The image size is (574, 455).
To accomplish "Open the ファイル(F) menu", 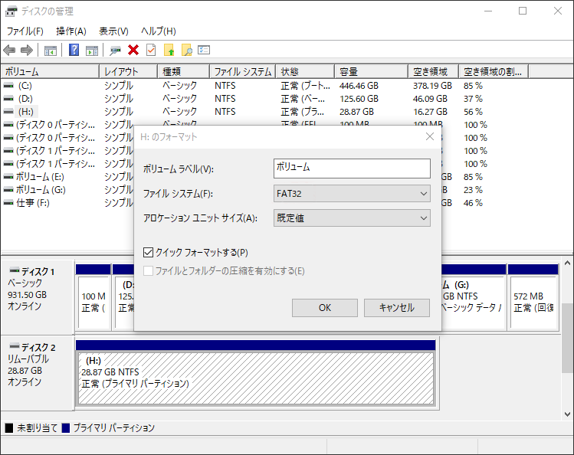I will tap(25, 31).
